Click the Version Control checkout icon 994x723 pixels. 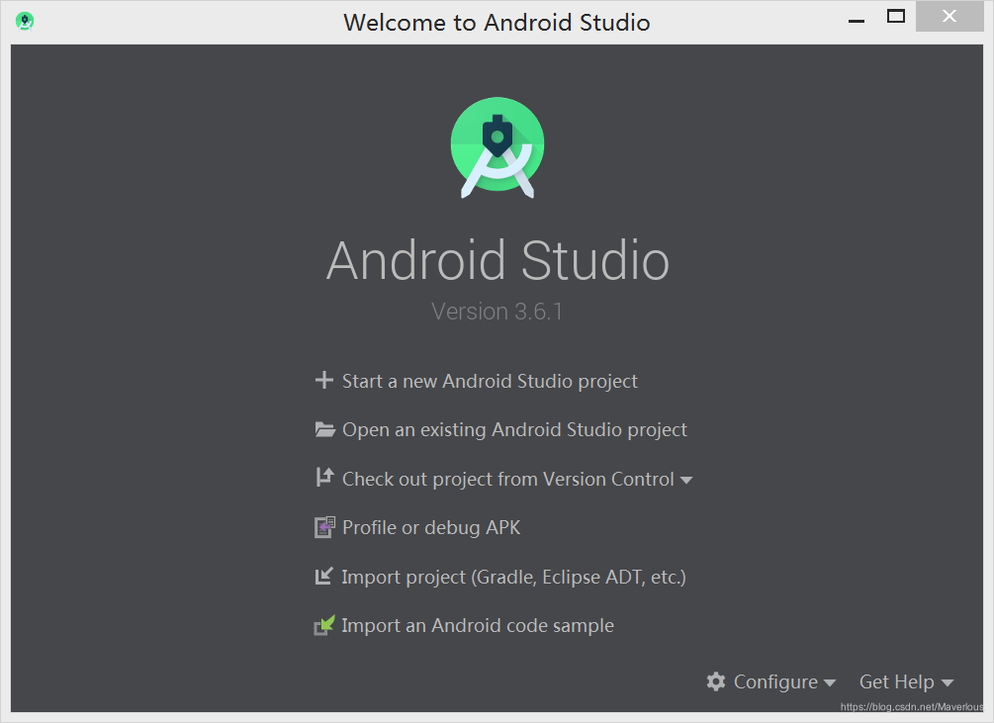click(324, 477)
